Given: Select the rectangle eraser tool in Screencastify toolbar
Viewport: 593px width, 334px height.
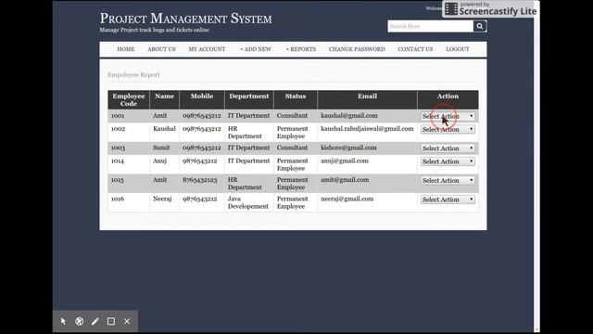Looking at the screenshot, I should (111, 322).
